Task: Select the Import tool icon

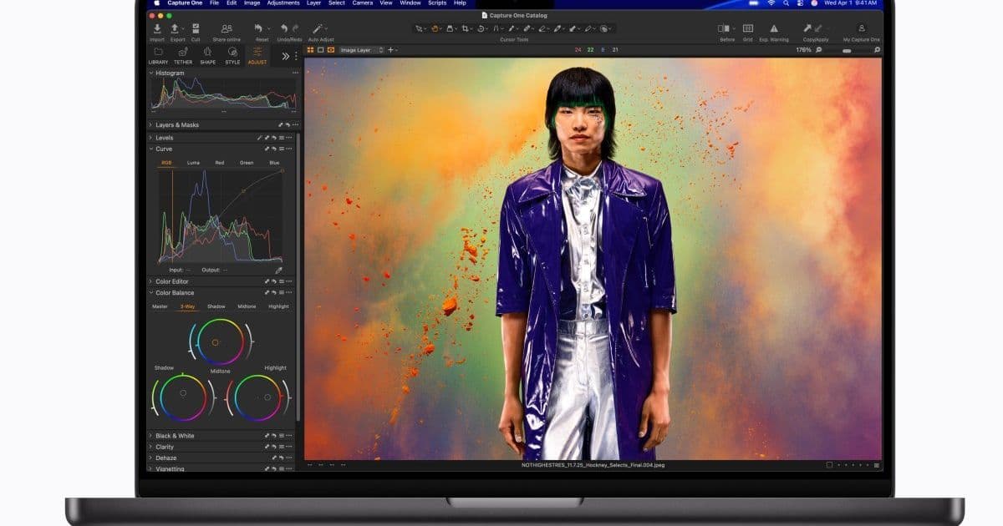Action: click(x=156, y=28)
